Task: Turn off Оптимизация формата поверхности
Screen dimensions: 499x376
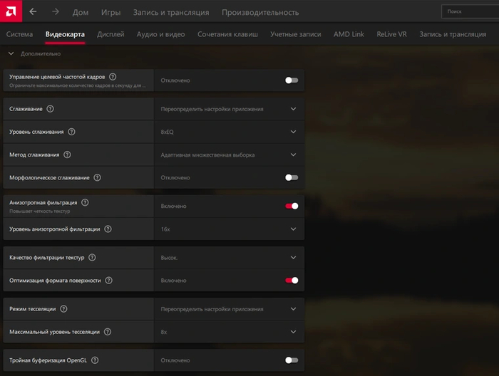Action: pos(292,281)
